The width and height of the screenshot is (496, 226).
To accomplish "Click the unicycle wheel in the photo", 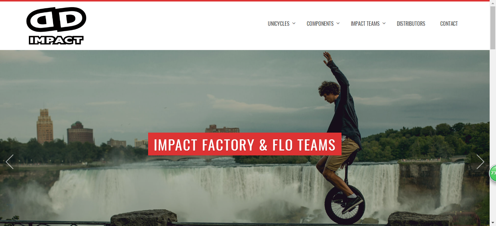I will pos(345,204).
